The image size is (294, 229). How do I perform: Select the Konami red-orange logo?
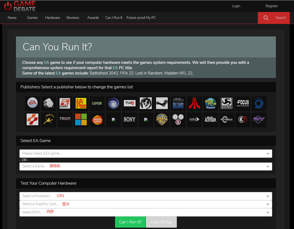pyautogui.click(x=32, y=119)
